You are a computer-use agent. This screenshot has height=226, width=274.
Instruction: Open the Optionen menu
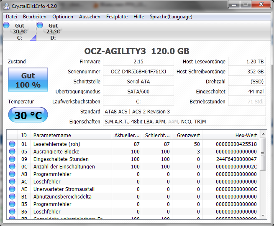pos(63,17)
